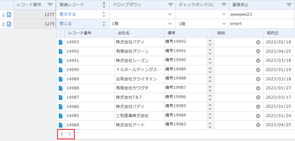This screenshot has width=295, height=141.
Task: Open record detail icon for row 1
Action: 9,14
